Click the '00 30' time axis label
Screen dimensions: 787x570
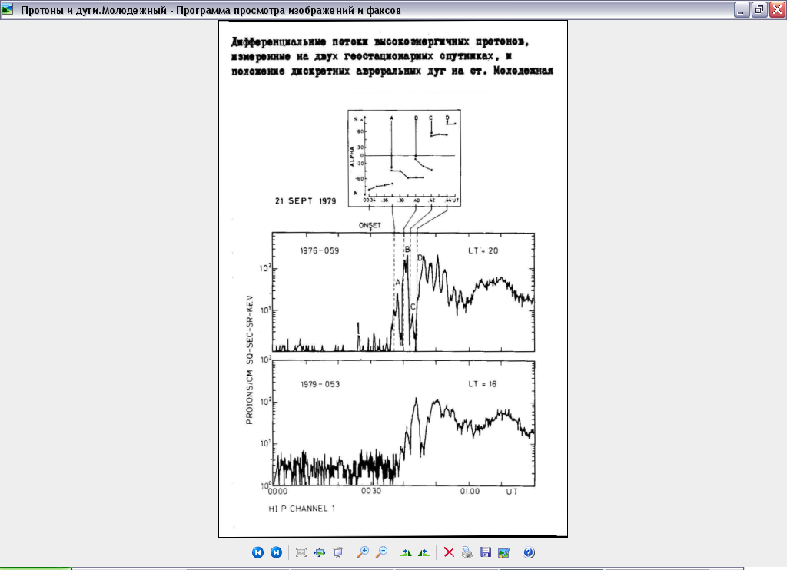[x=371, y=491]
